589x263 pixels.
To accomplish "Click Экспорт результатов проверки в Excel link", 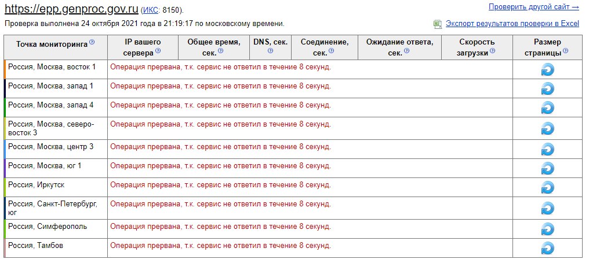I will (x=512, y=24).
